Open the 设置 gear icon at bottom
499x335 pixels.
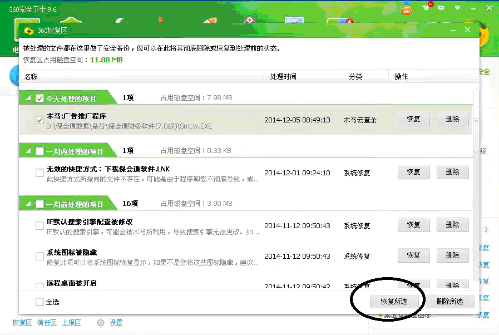(x=101, y=322)
